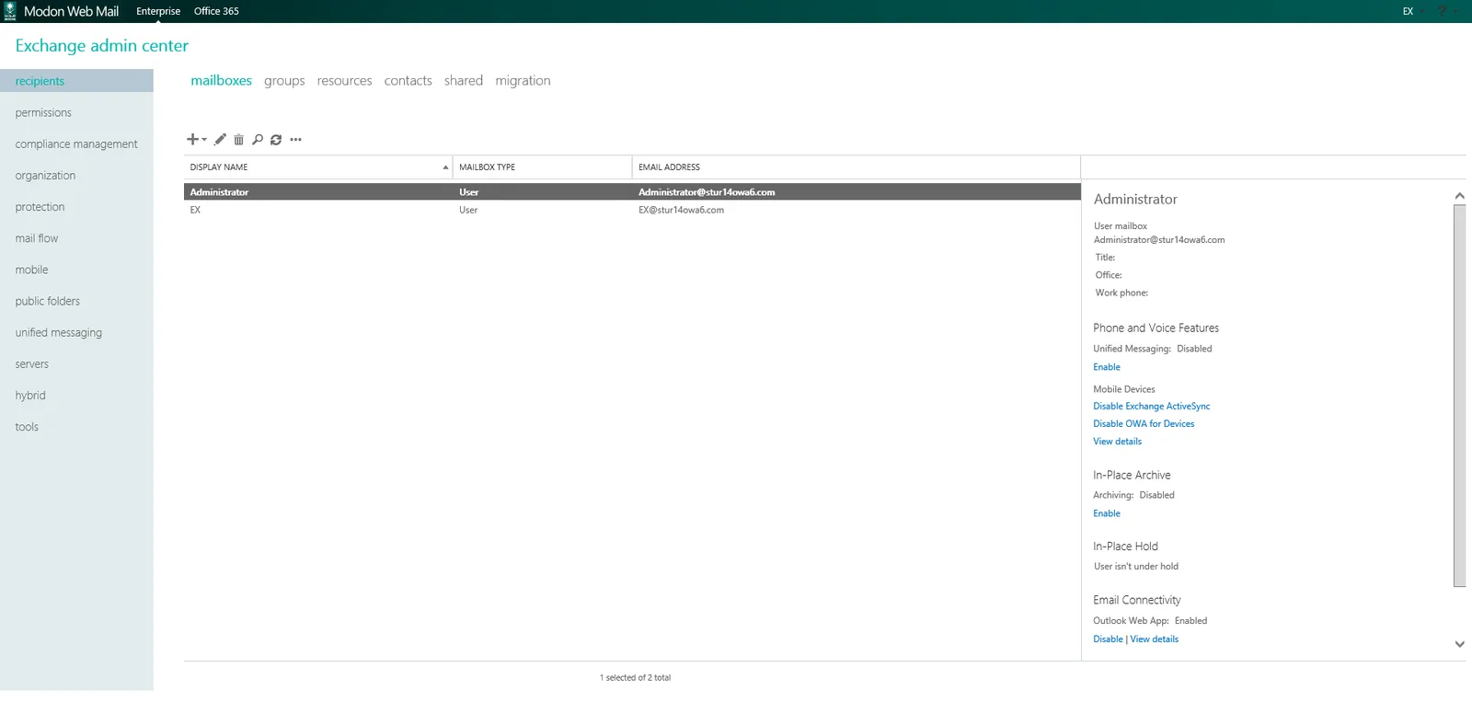Click the details pane scroll down arrow
Image resolution: width=1472 pixels, height=702 pixels.
pos(1459,644)
